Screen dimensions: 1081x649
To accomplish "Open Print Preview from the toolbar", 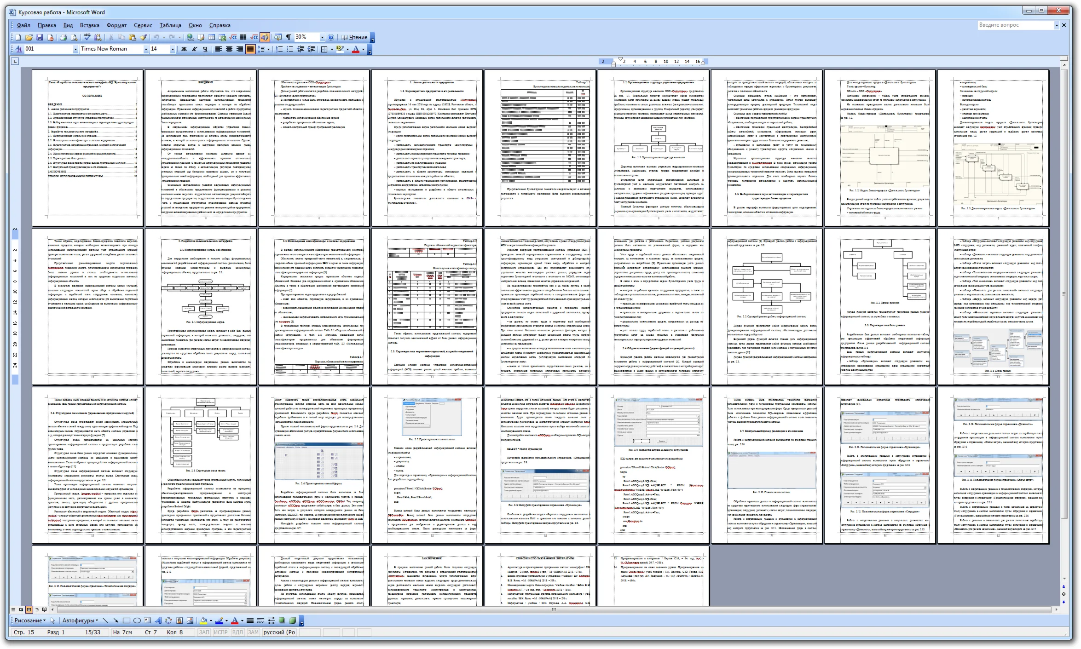I will [x=74, y=37].
